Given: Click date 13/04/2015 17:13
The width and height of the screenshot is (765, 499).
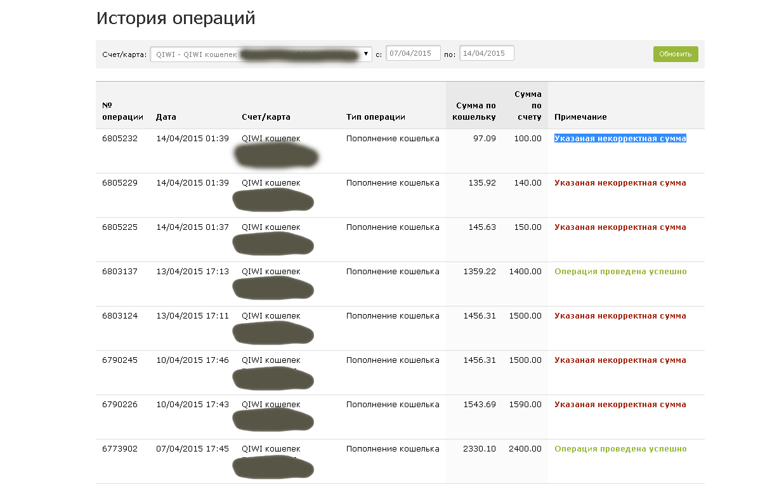Looking at the screenshot, I should [x=192, y=271].
